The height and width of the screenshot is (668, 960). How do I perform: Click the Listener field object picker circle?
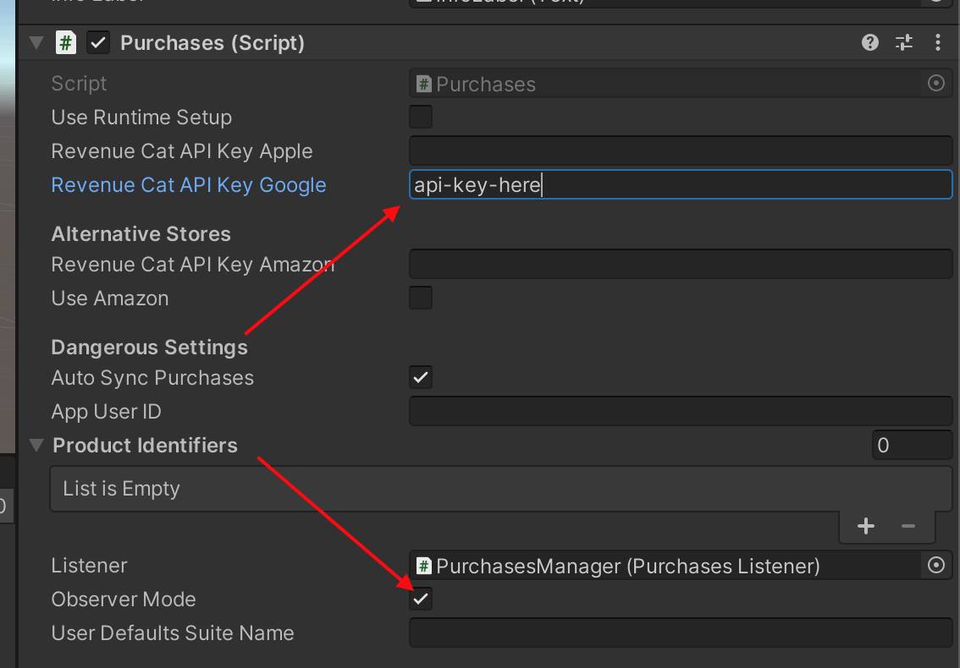(x=936, y=566)
